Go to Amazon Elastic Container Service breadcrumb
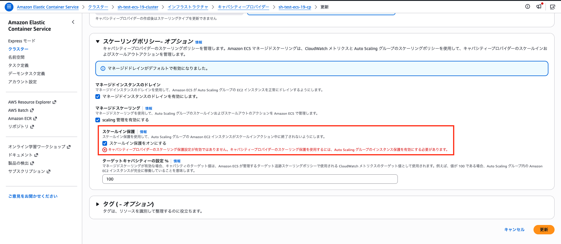The image size is (561, 244). pyautogui.click(x=48, y=7)
